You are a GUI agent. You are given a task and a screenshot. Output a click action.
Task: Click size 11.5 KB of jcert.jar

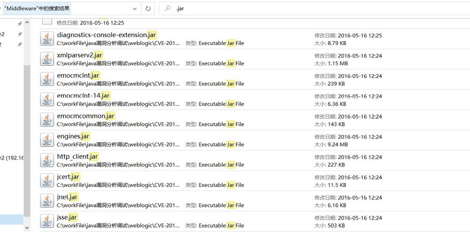coord(330,185)
